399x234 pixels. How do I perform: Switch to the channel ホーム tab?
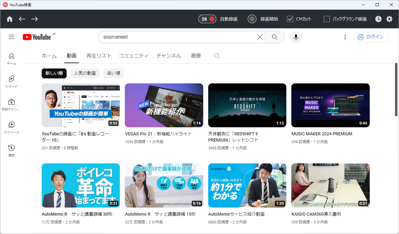49,56
